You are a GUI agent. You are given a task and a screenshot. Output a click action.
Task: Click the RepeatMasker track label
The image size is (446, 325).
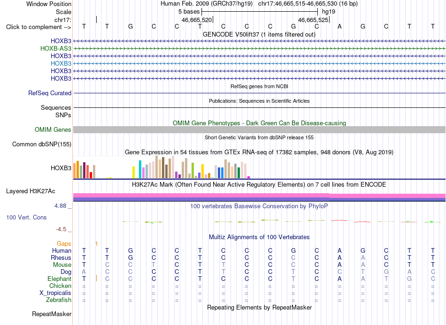click(x=52, y=314)
